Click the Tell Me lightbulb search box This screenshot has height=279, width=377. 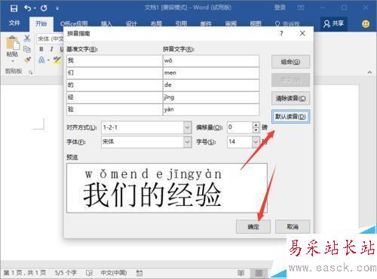(287, 24)
